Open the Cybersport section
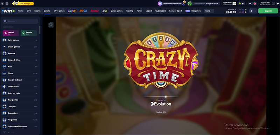The image size is (280, 135). pos(161,11)
